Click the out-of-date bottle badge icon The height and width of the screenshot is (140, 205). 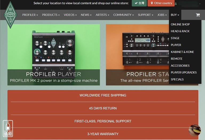tap(8, 129)
